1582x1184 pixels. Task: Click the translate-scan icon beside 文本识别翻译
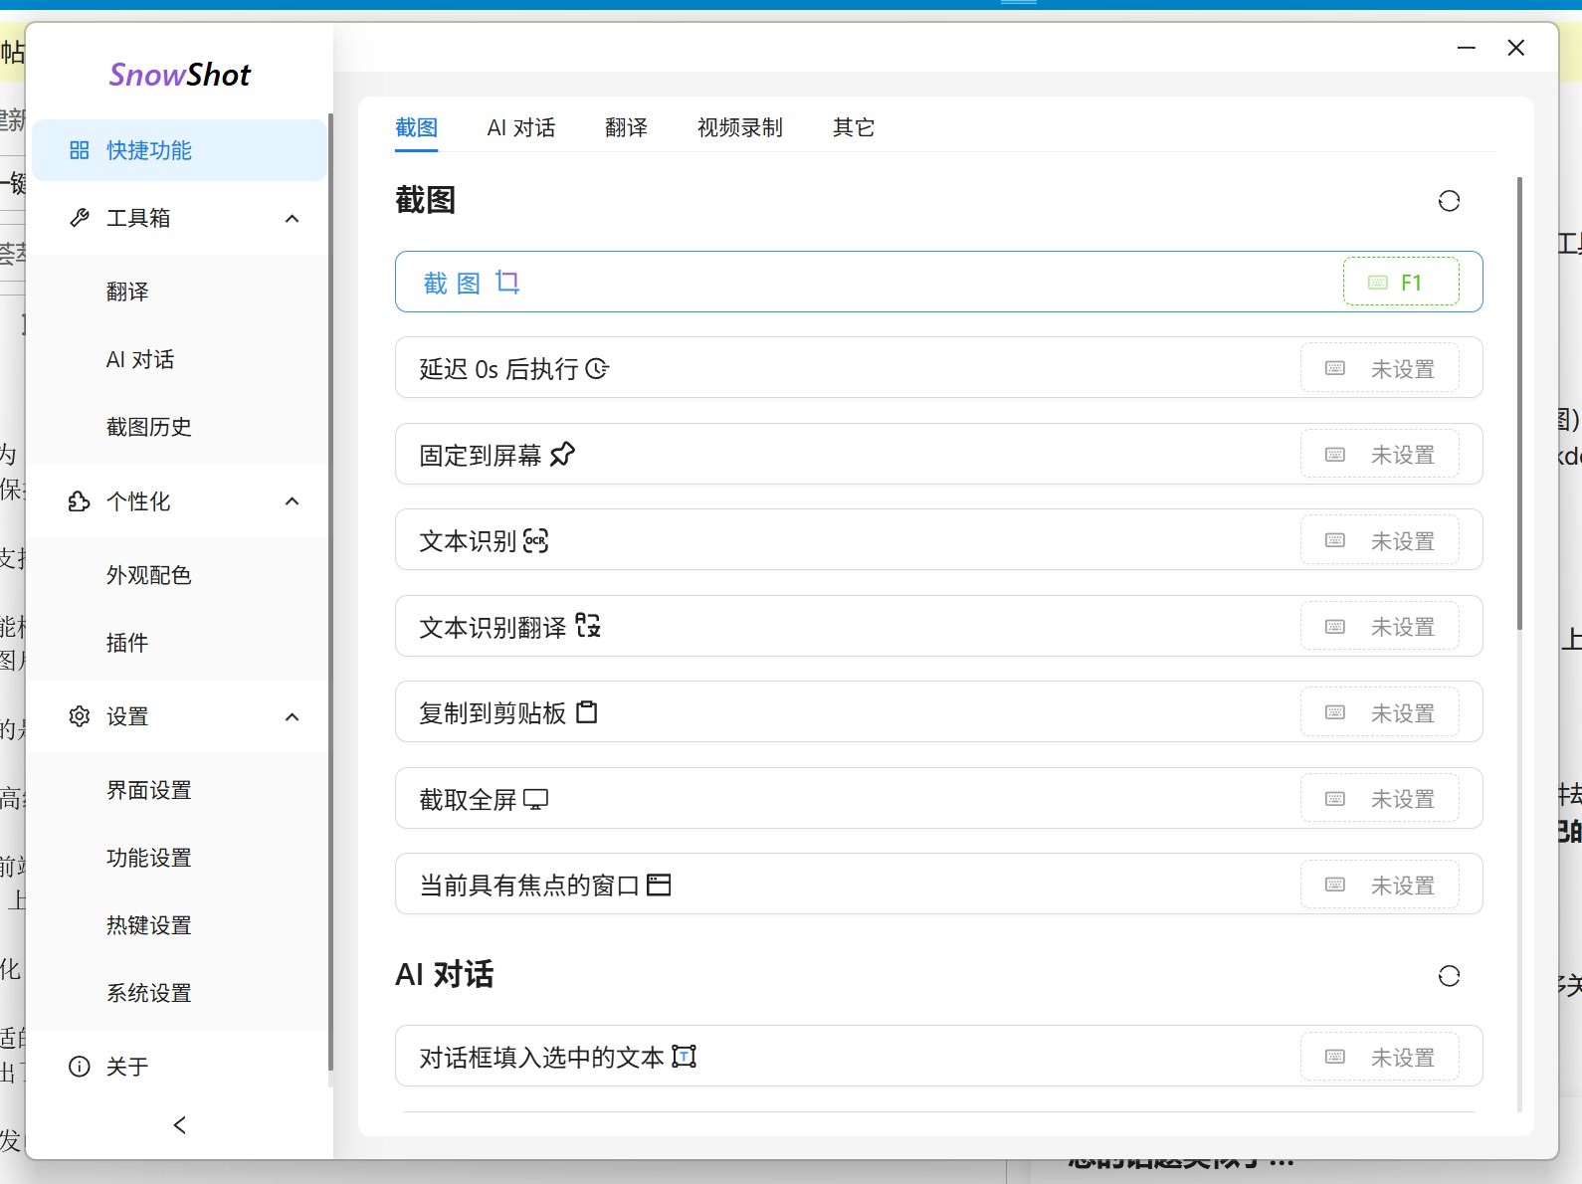tap(588, 626)
